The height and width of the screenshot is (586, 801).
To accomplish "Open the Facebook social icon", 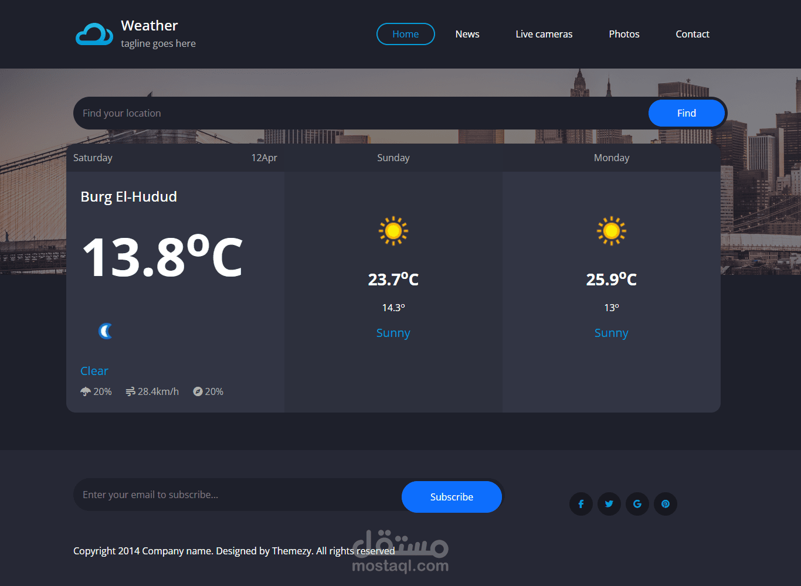I will (x=581, y=504).
